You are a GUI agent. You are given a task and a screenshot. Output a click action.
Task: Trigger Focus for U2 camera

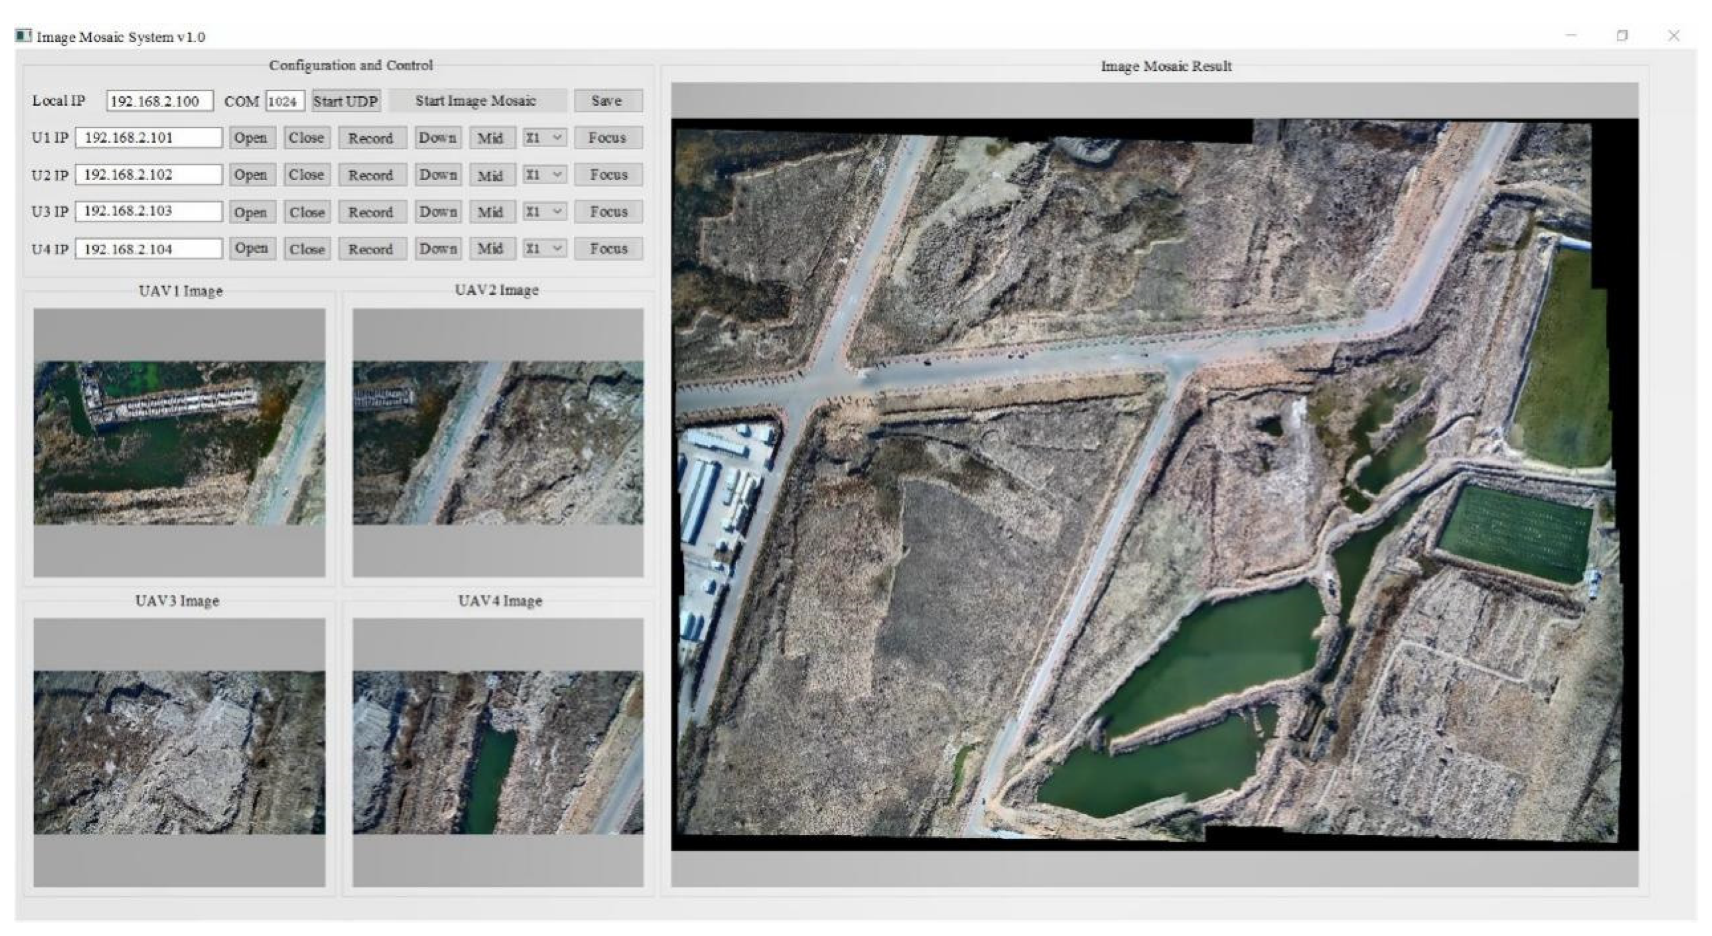(x=608, y=175)
